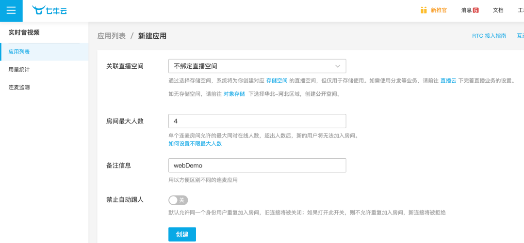This screenshot has height=243, width=524.
Task: Open the hamburger menu icon
Action: coord(11,11)
